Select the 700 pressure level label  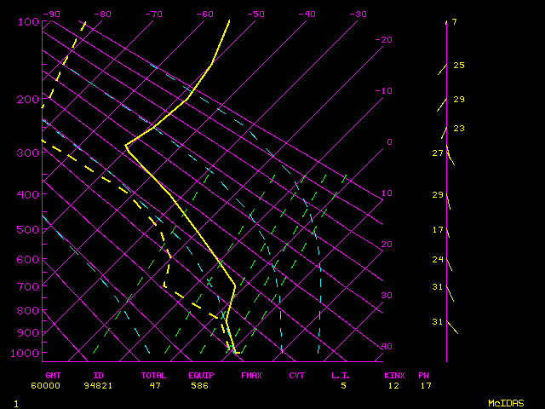pos(27,286)
